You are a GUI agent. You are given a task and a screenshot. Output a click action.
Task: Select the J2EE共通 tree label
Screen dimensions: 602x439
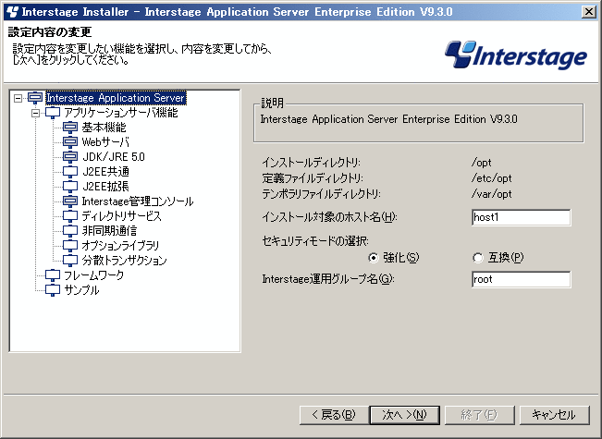[x=105, y=172]
